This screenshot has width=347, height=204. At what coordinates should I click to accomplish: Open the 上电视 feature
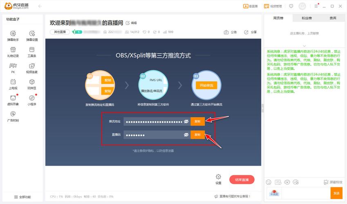click(x=13, y=84)
